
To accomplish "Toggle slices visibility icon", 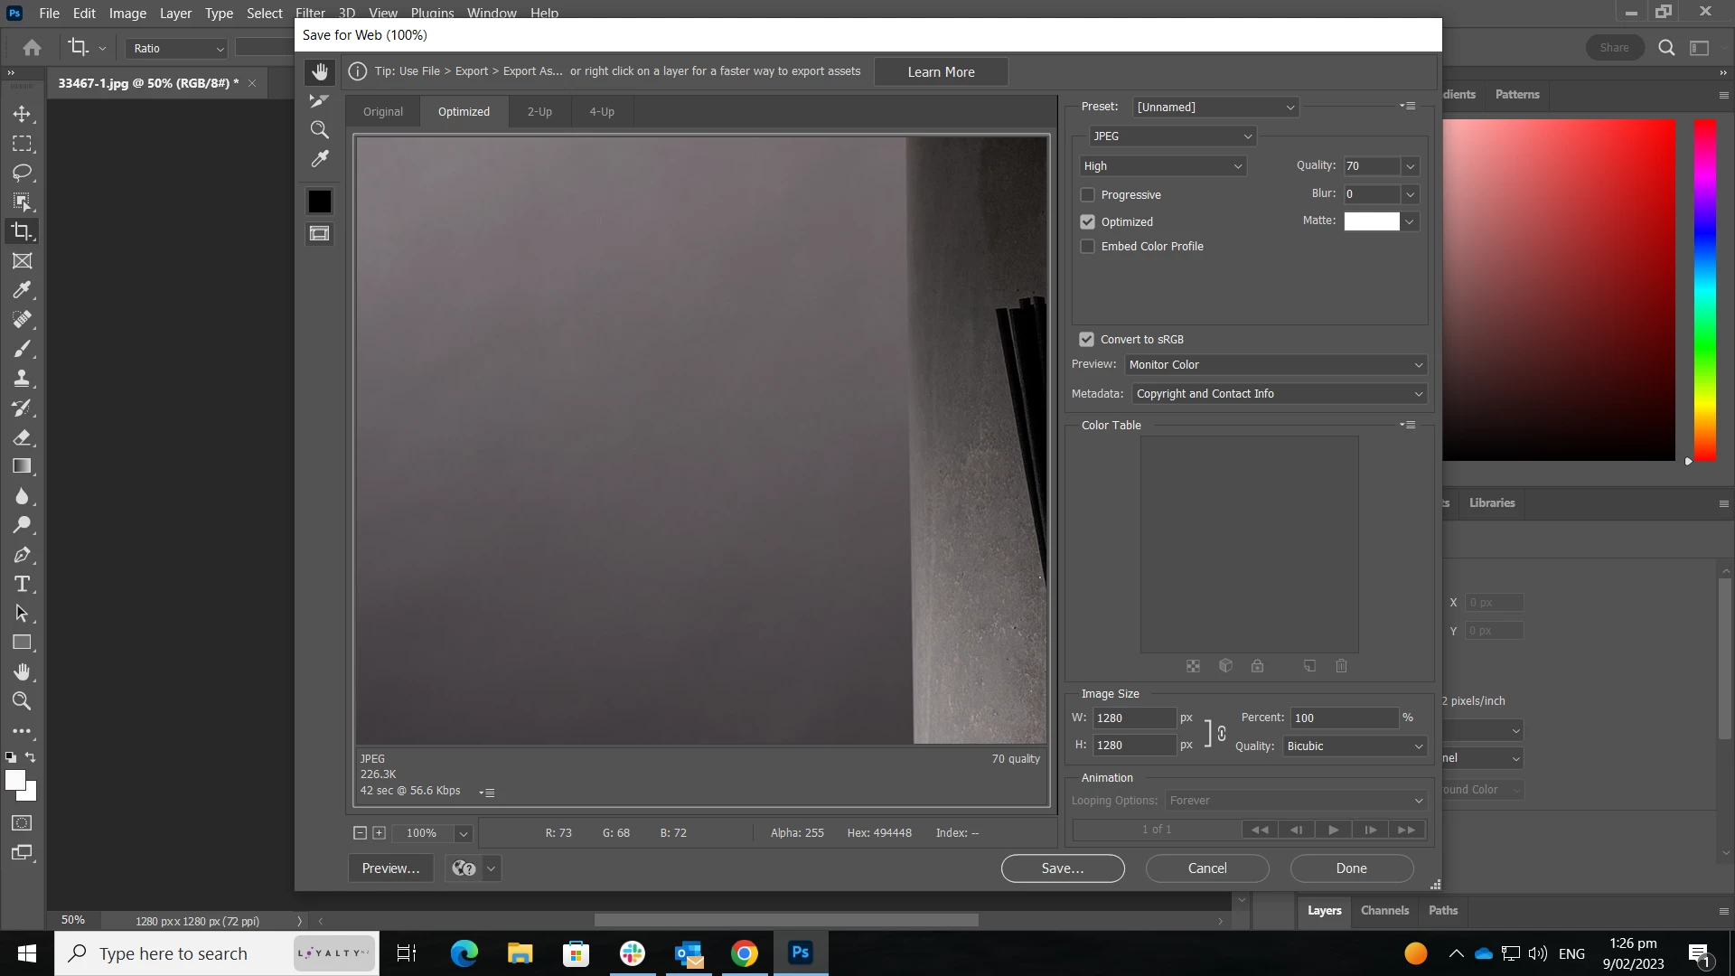I will click(320, 234).
